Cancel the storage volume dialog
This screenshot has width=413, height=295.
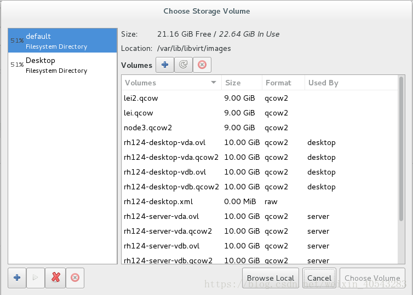point(319,278)
